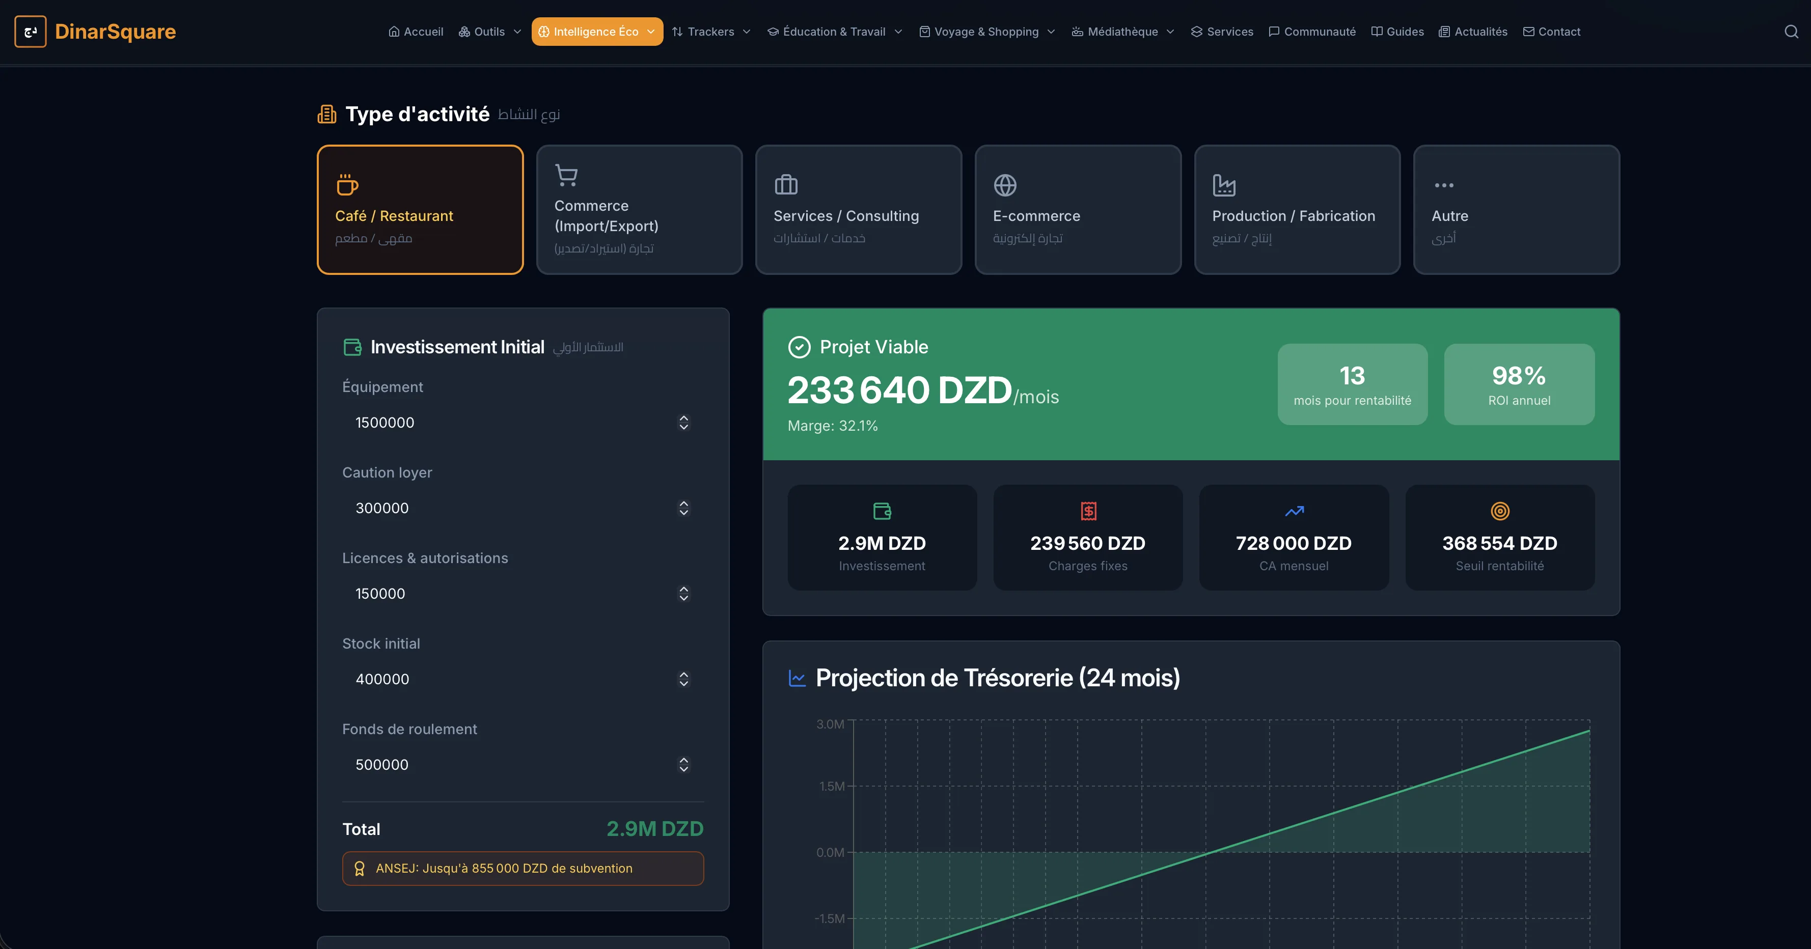Click the DinarSquare logo icon
Viewport: 1811px width, 949px height.
pyautogui.click(x=30, y=32)
